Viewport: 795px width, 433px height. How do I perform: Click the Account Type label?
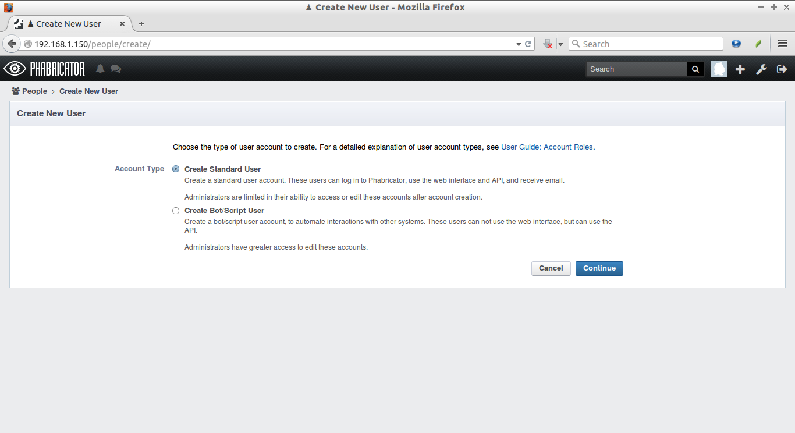(x=140, y=169)
